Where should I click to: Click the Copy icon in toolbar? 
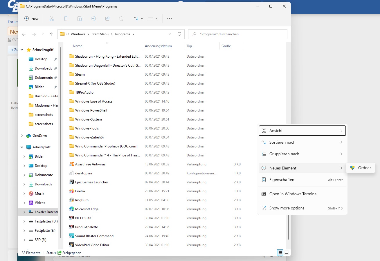pyautogui.click(x=66, y=19)
